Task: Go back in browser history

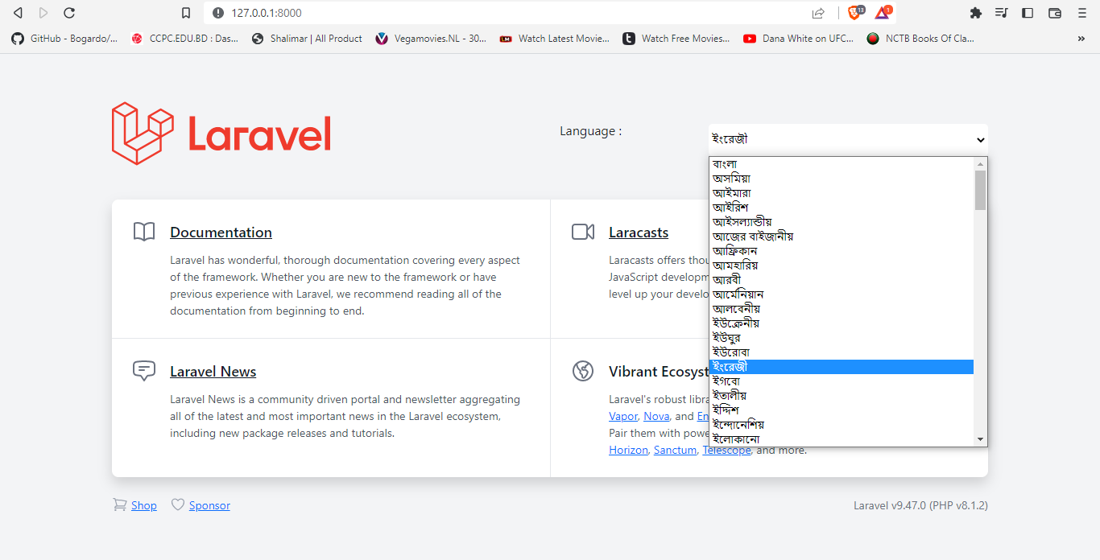Action: (x=18, y=13)
